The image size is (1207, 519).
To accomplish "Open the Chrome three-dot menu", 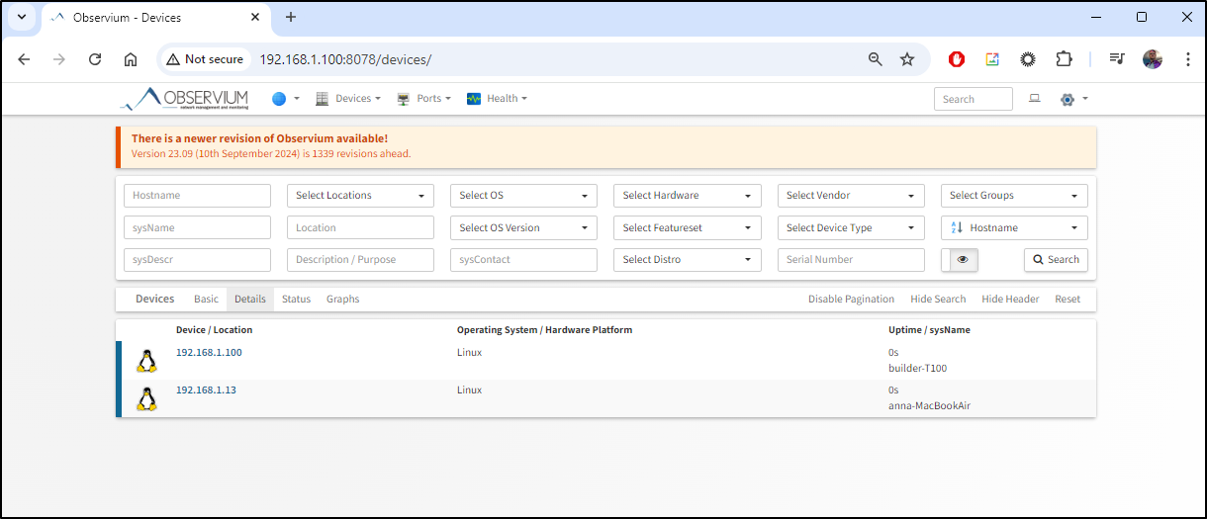I will pyautogui.click(x=1187, y=59).
